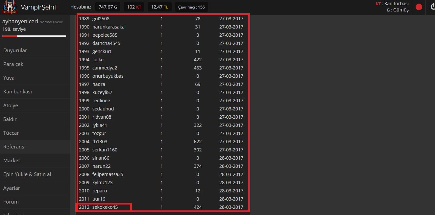
Task: Click the VampirŞehri logo icon
Action: [9, 7]
